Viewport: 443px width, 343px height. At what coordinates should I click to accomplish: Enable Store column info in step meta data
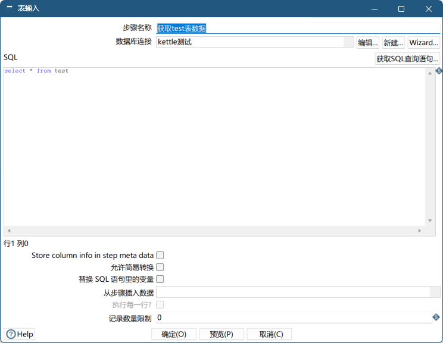pos(160,256)
